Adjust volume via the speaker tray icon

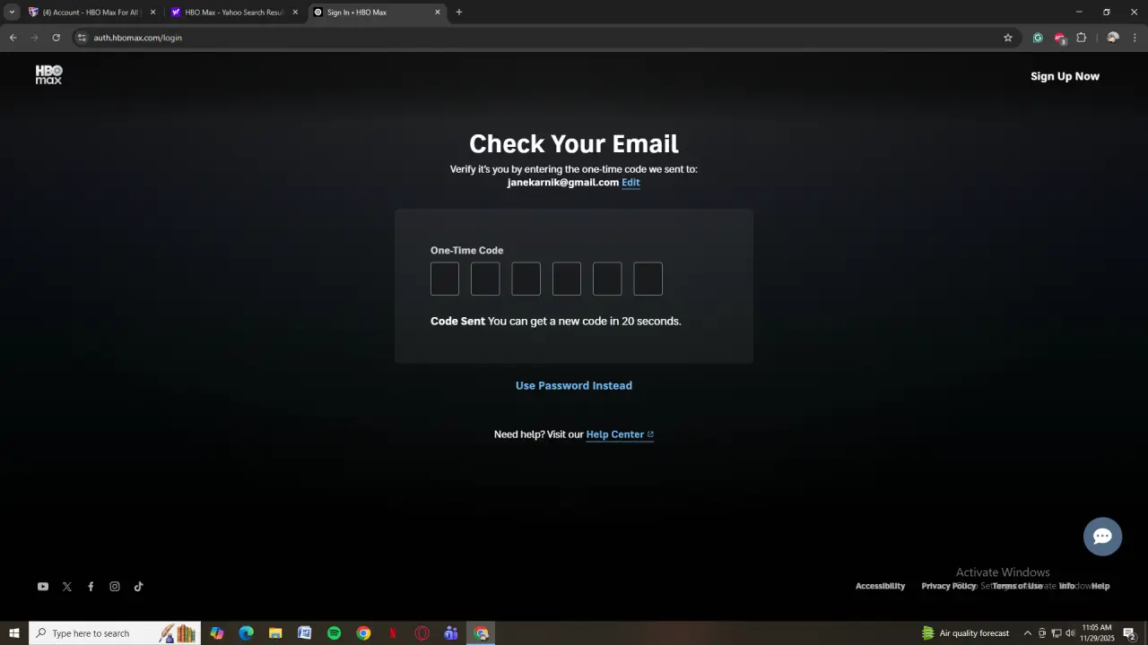pos(1070,633)
